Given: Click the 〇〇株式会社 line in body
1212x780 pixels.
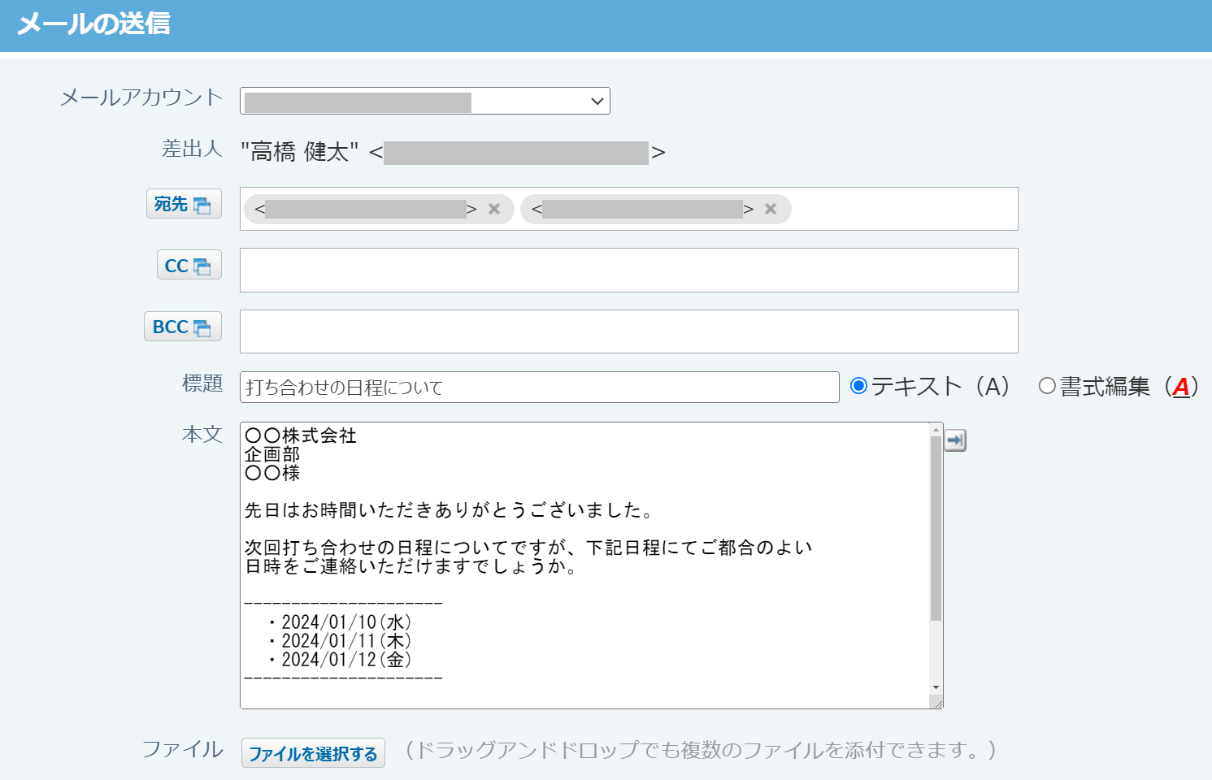Looking at the screenshot, I should (x=301, y=435).
